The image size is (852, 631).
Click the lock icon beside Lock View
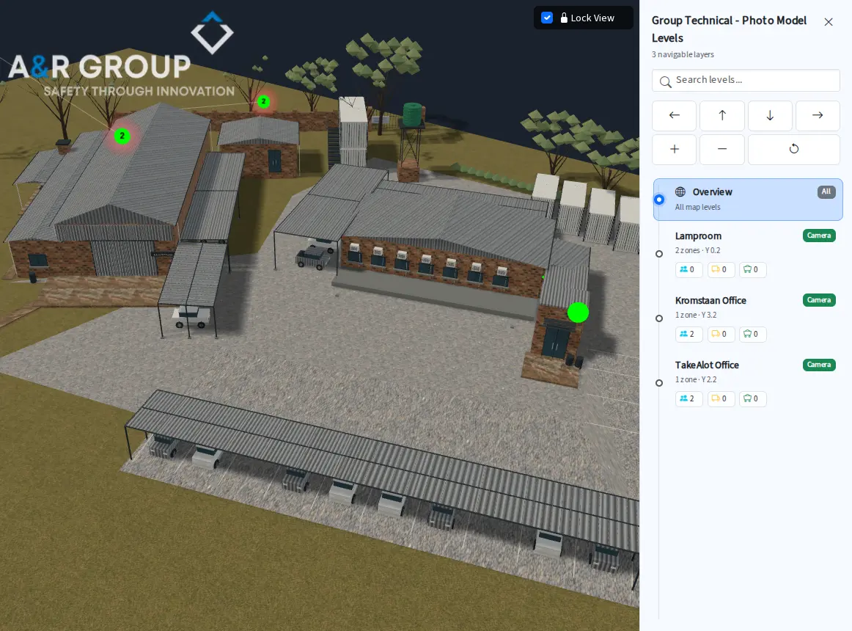pos(563,18)
